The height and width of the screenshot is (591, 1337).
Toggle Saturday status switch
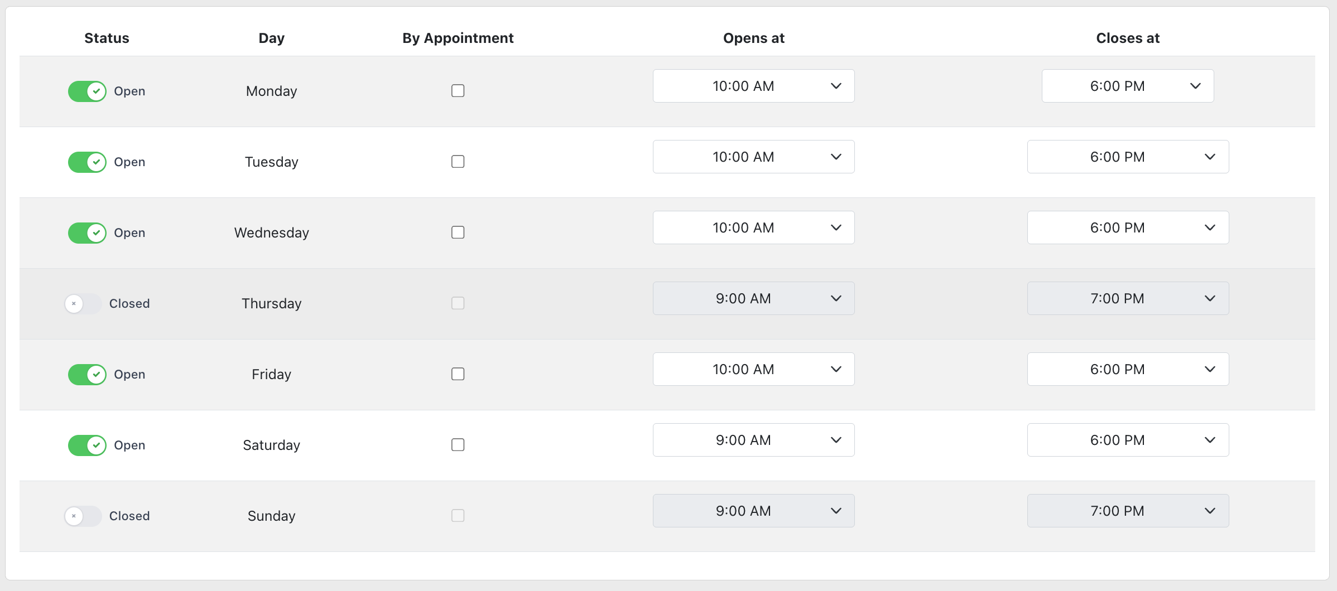(x=87, y=445)
